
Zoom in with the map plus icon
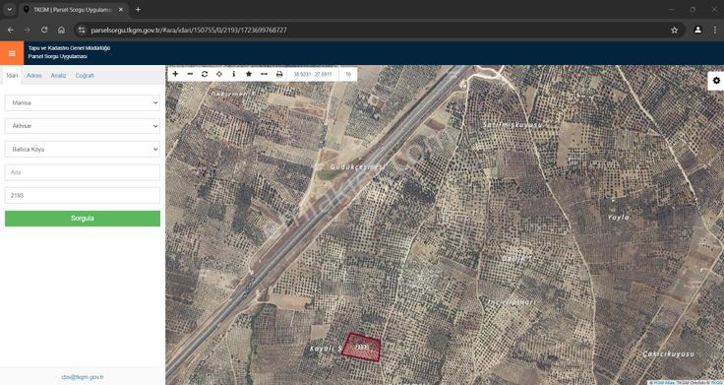pos(175,74)
